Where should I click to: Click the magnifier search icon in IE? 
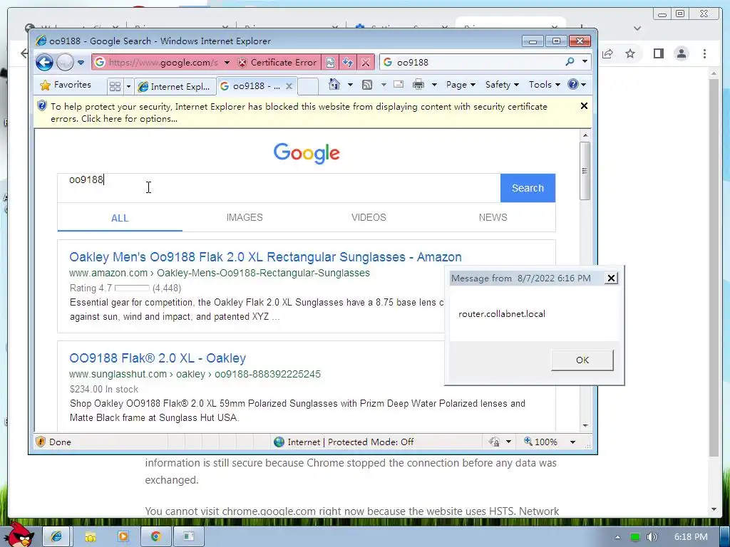[x=570, y=62]
